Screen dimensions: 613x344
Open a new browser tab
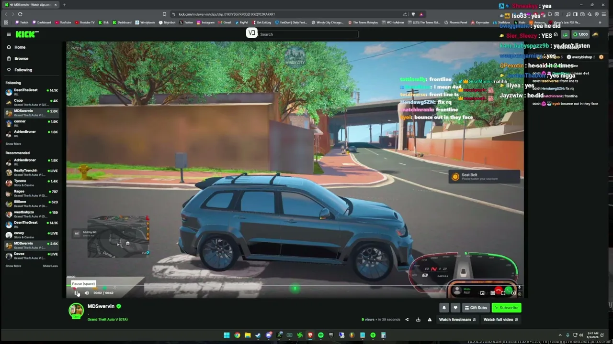coord(64,5)
